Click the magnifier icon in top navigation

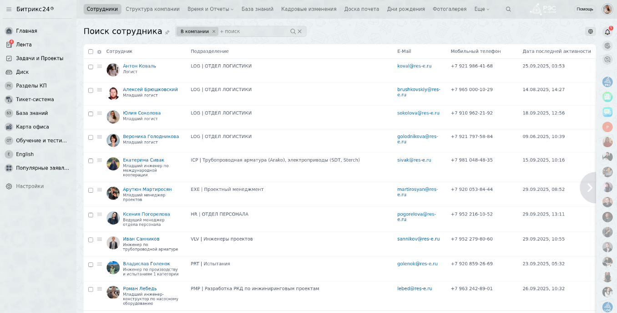coord(508,9)
